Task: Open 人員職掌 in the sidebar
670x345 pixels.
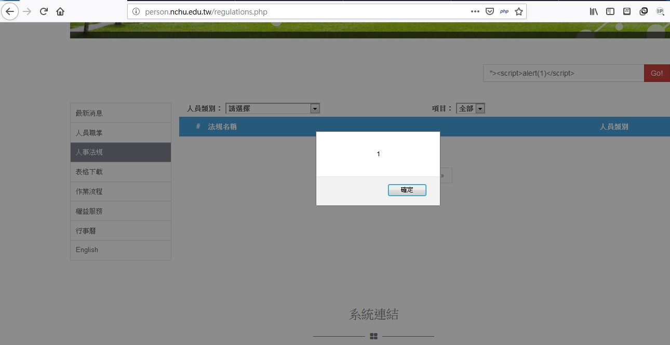Action: [x=120, y=133]
